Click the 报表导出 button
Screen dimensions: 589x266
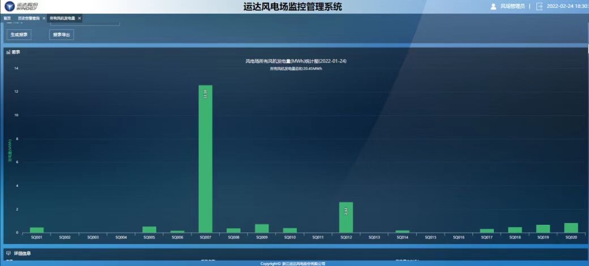[61, 34]
